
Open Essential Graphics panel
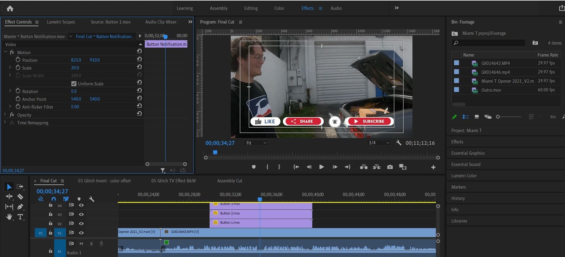(x=468, y=153)
